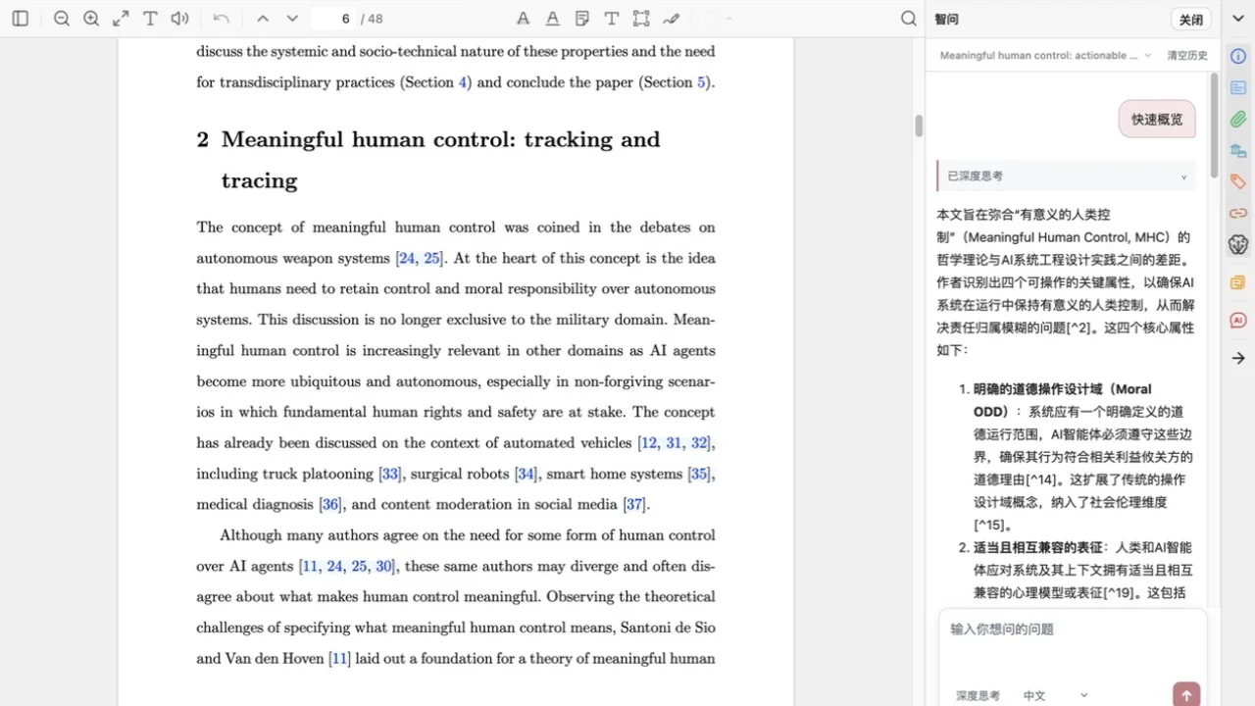
Task: Select the freehand draw tool
Action: pyautogui.click(x=671, y=19)
